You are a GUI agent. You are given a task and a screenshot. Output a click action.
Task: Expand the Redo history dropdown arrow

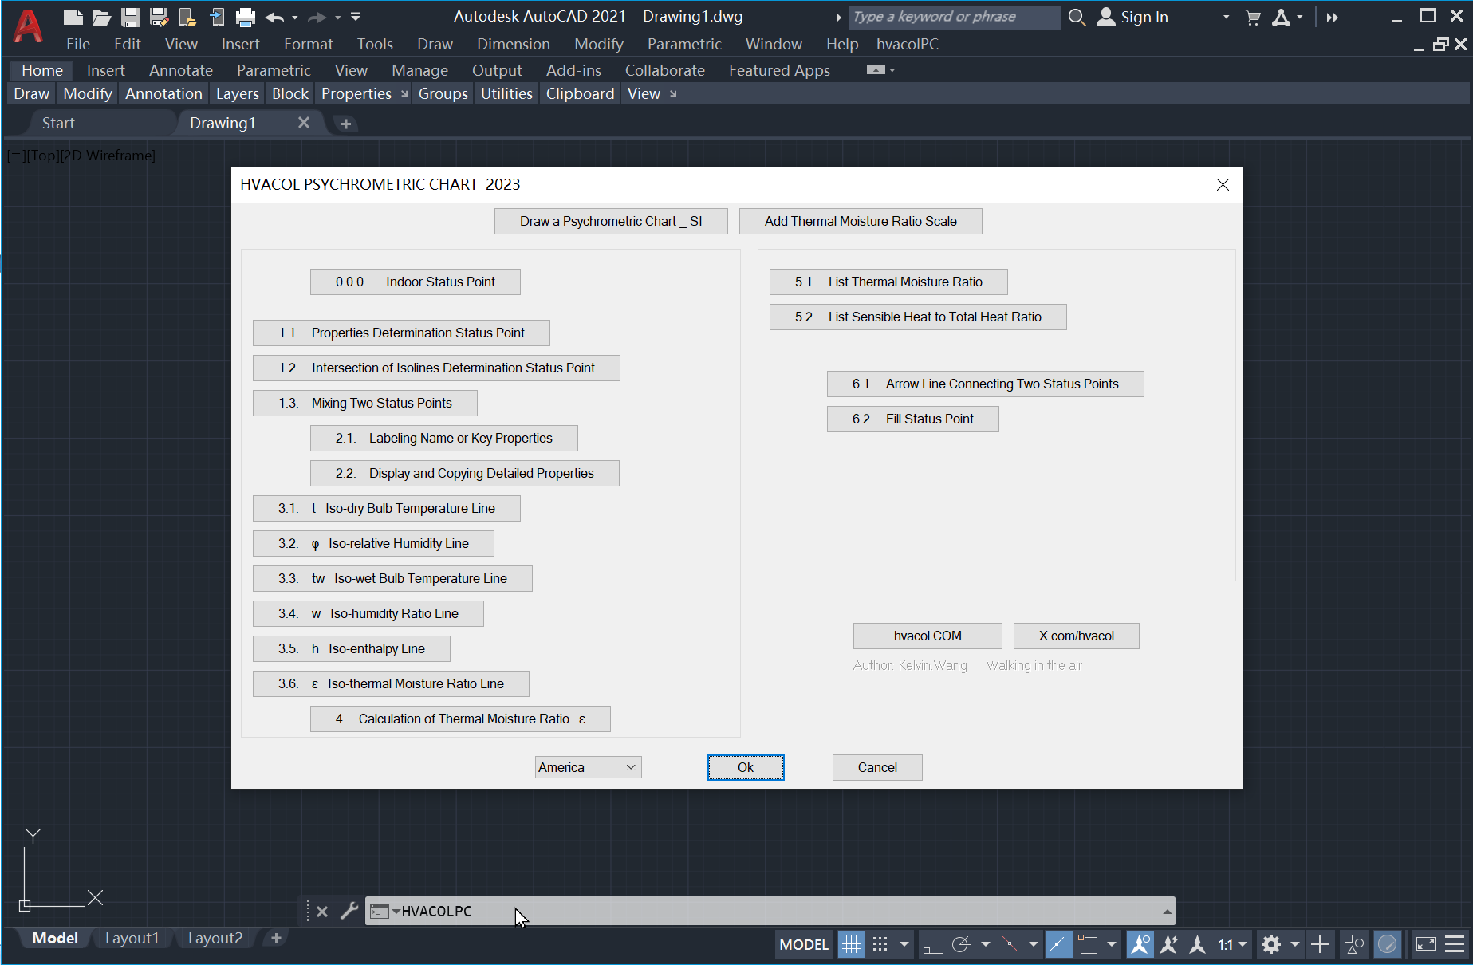pos(337,17)
